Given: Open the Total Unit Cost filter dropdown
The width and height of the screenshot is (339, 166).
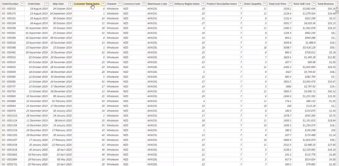Looking at the screenshot, I should click(314, 4).
